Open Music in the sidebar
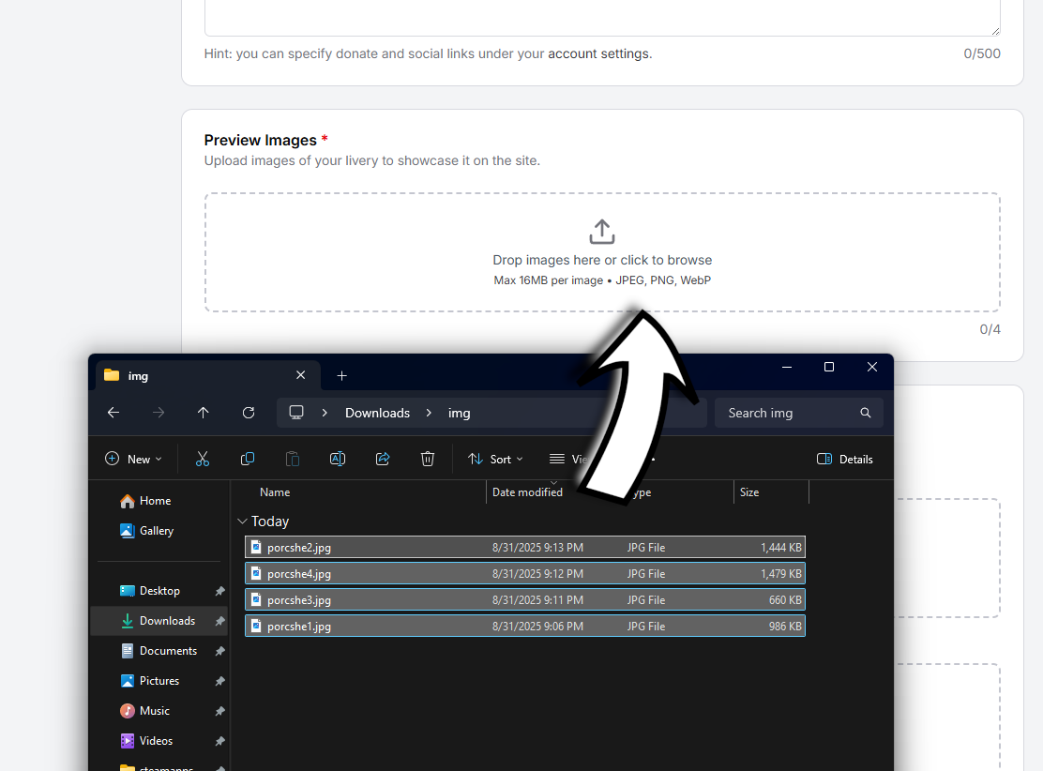The height and width of the screenshot is (771, 1043). click(145, 710)
